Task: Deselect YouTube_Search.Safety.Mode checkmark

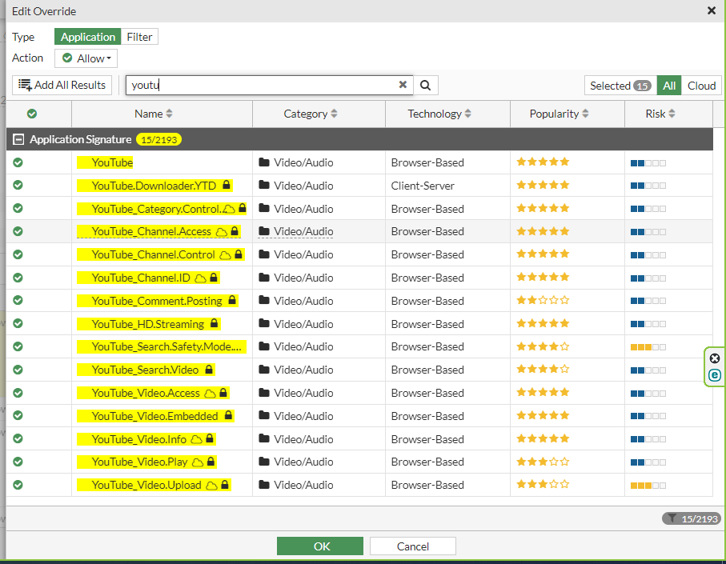Action: click(x=18, y=346)
